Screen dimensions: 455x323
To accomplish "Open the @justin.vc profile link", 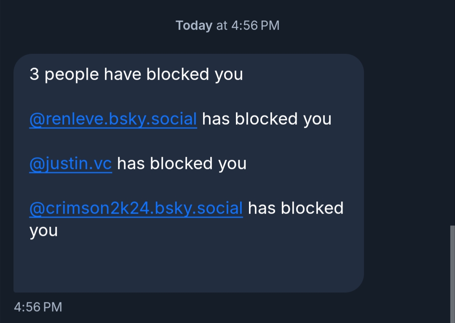I will pyautogui.click(x=70, y=164).
